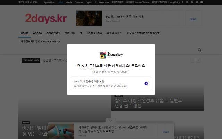222x139 pixels.
Task: Select IT in main navigation
Action: pos(81,33)
